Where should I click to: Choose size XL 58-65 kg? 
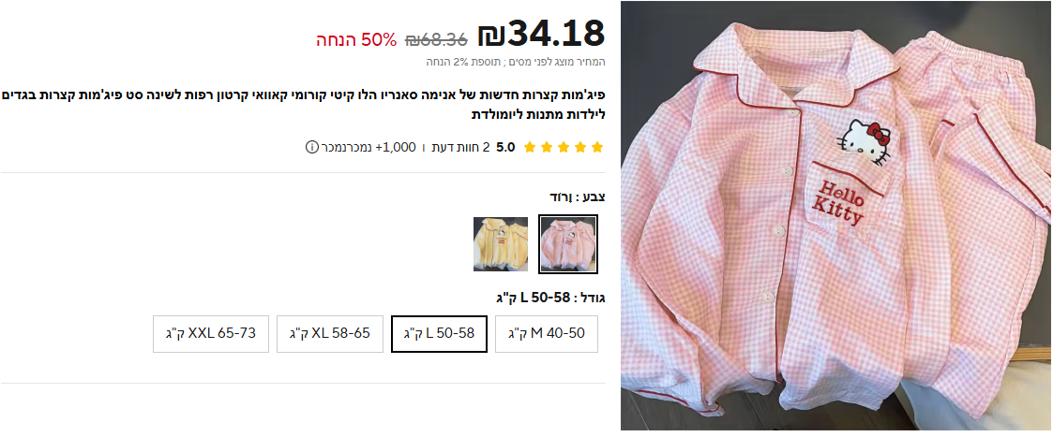click(x=330, y=334)
